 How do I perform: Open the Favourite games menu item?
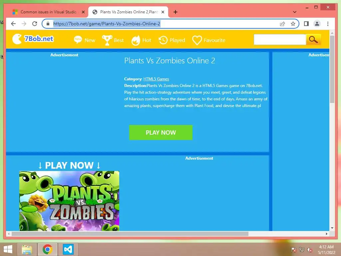(209, 40)
